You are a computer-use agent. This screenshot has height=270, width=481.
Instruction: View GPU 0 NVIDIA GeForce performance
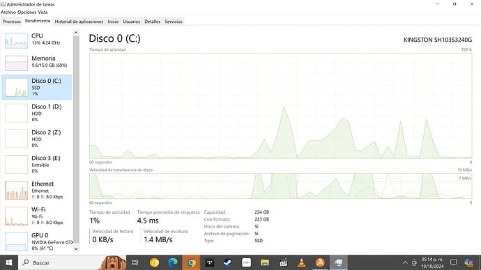point(36,241)
